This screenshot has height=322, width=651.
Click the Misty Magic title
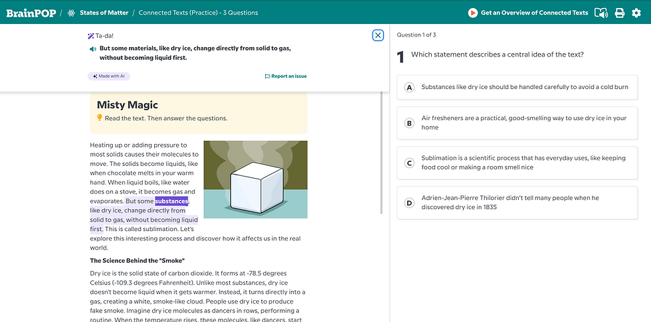[128, 105]
